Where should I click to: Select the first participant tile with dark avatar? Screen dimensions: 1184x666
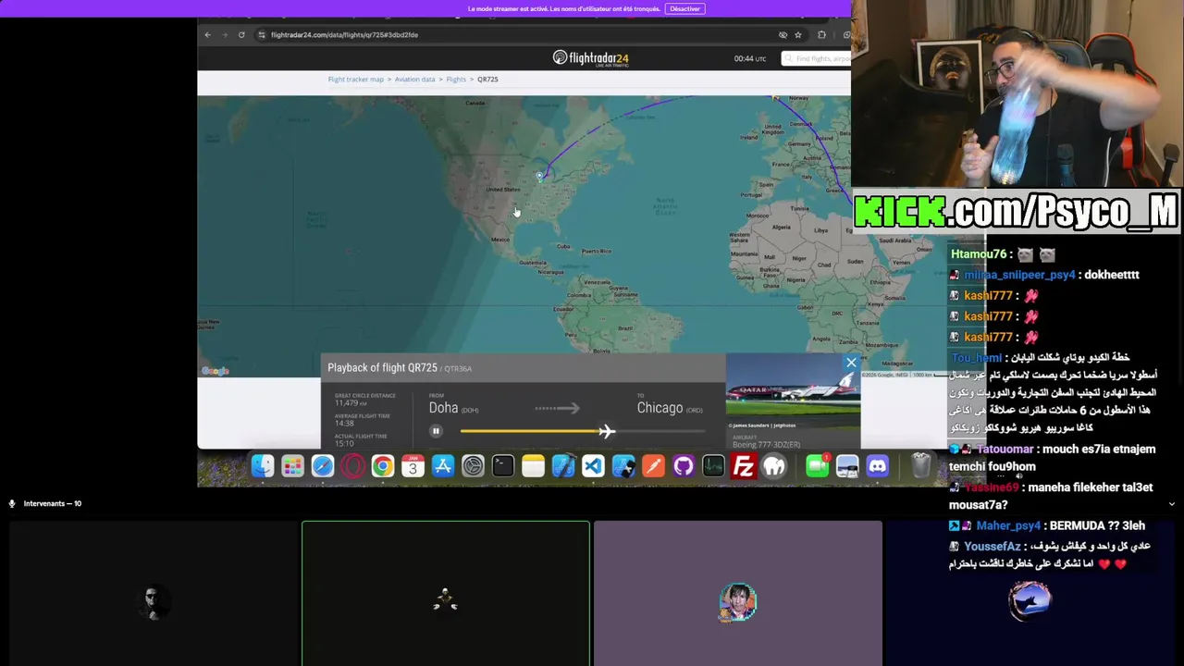click(x=153, y=594)
